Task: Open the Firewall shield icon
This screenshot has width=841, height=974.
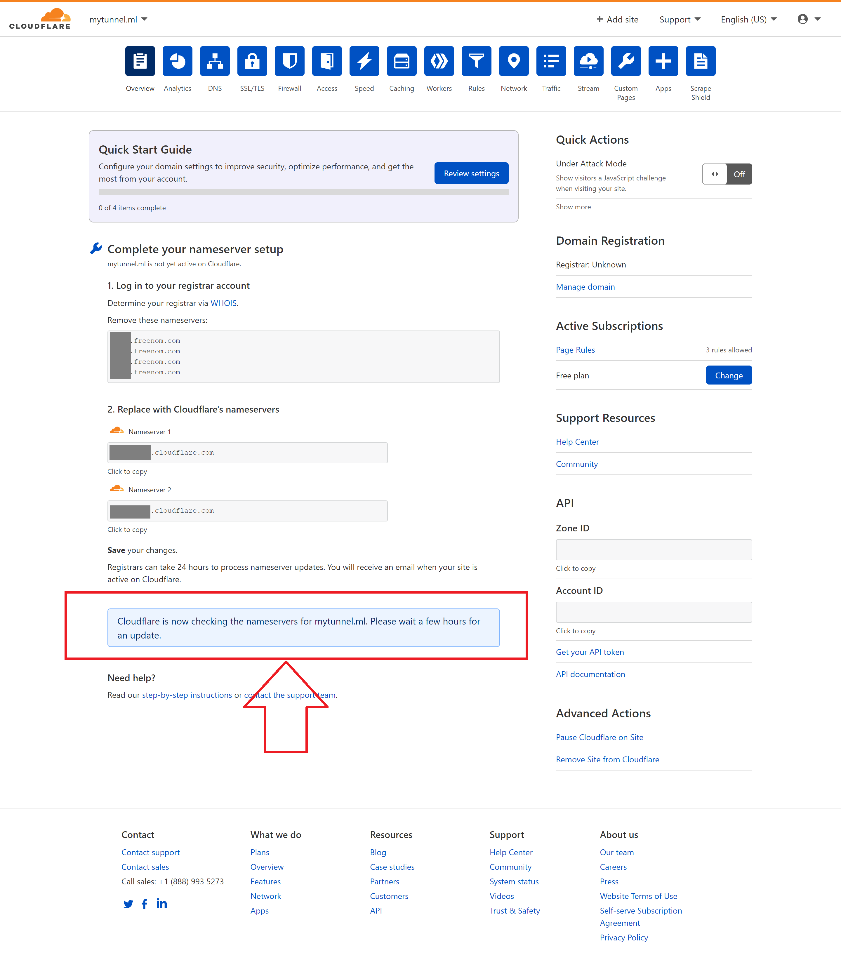Action: click(x=290, y=61)
